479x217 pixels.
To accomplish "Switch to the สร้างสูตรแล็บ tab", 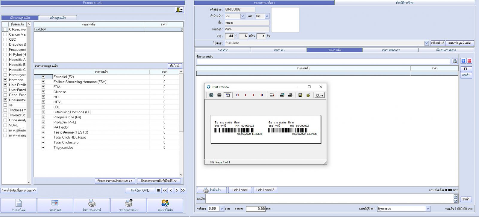I will 58,18.
